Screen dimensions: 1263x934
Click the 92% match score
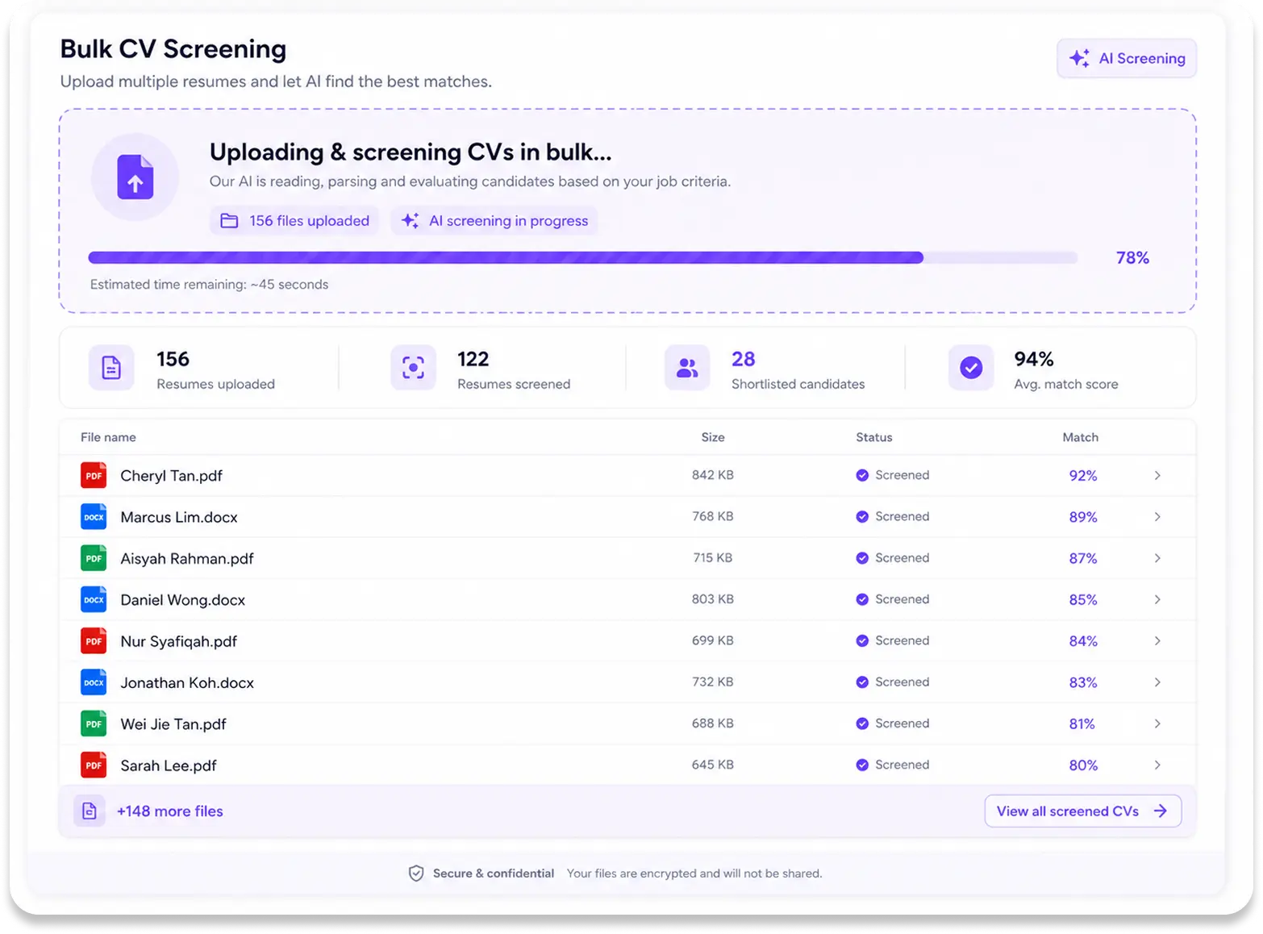[1083, 476]
